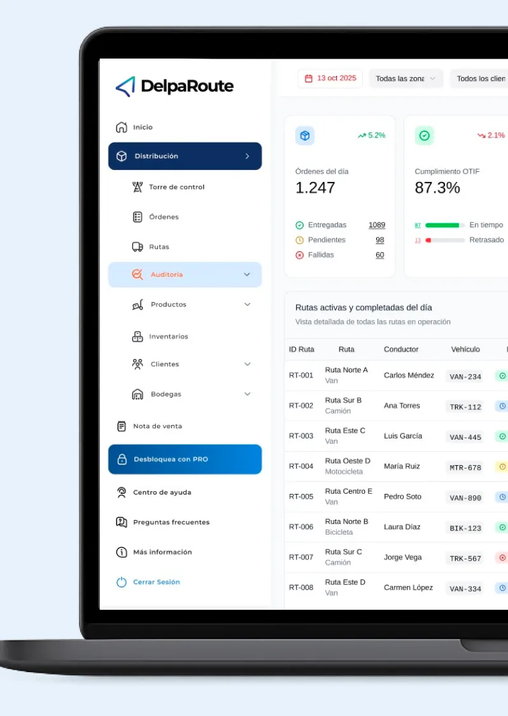This screenshot has height=716, width=508.
Task: Click the Órdenes list icon
Action: coord(138,217)
